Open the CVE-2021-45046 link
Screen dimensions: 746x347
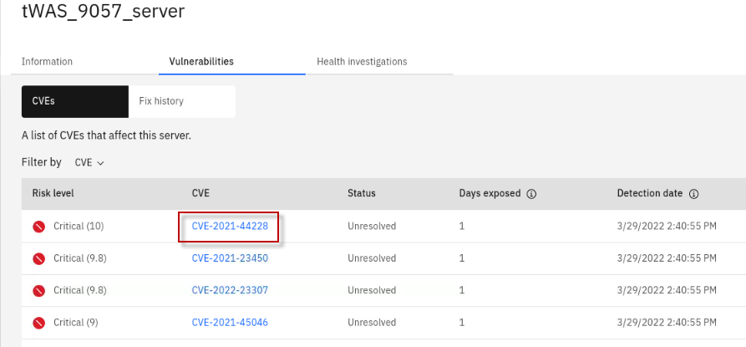[229, 323]
